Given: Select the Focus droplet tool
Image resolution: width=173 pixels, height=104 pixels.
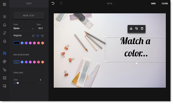Looking at the screenshot, I should (5, 41).
